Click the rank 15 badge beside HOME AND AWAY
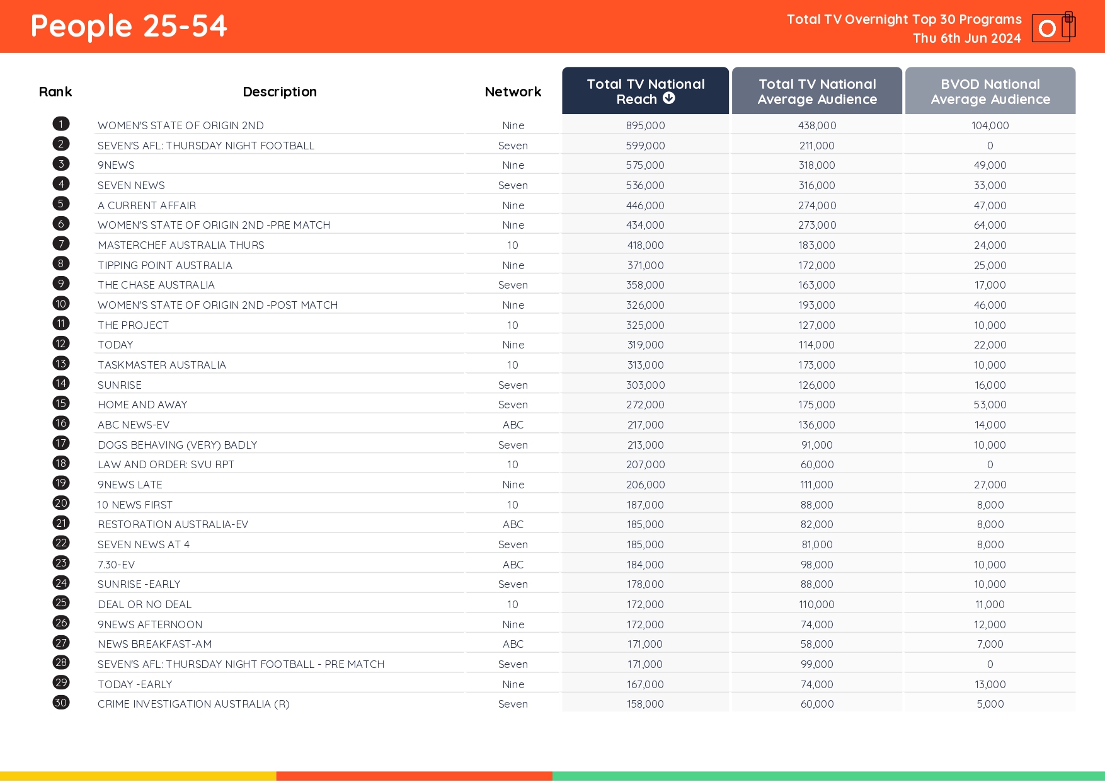The image size is (1105, 782). click(60, 403)
